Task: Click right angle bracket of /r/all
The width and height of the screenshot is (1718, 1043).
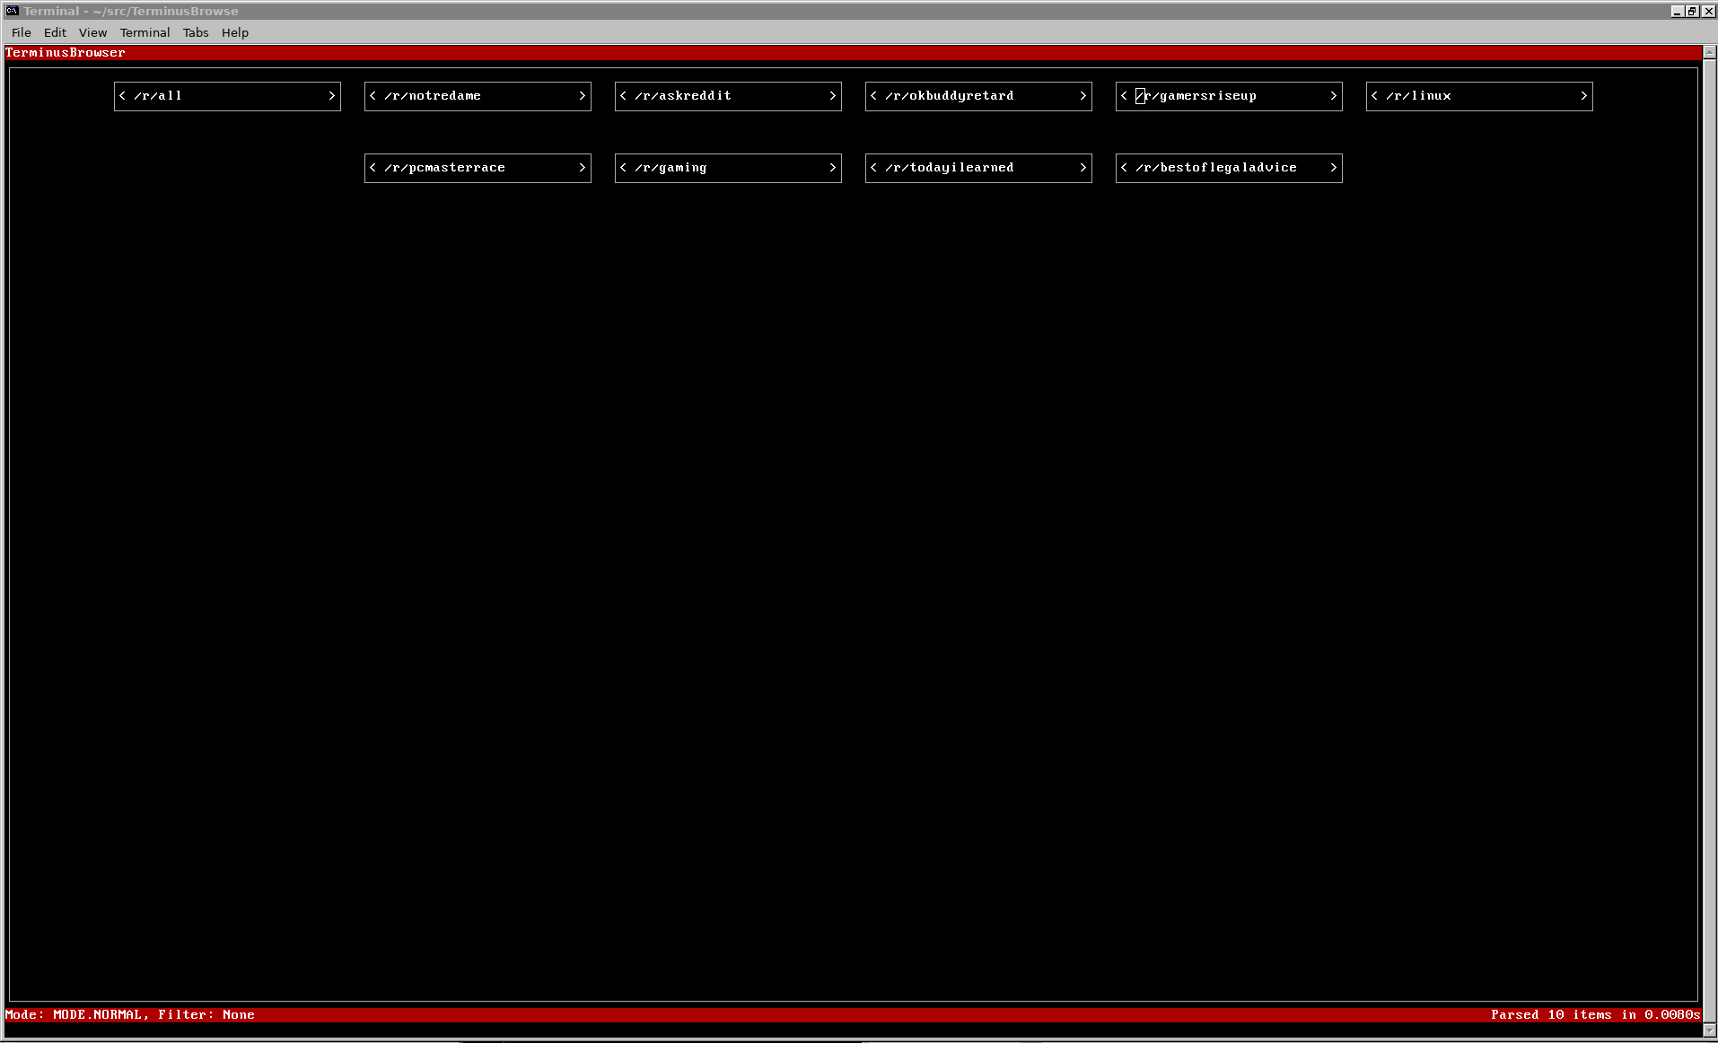Action: click(331, 96)
